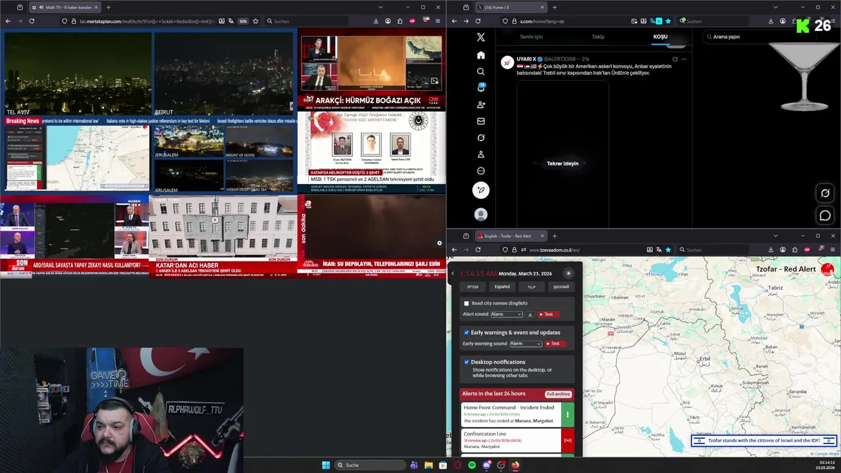
Task: Switch Tzofar language to Hebrew
Action: pyautogui.click(x=473, y=287)
